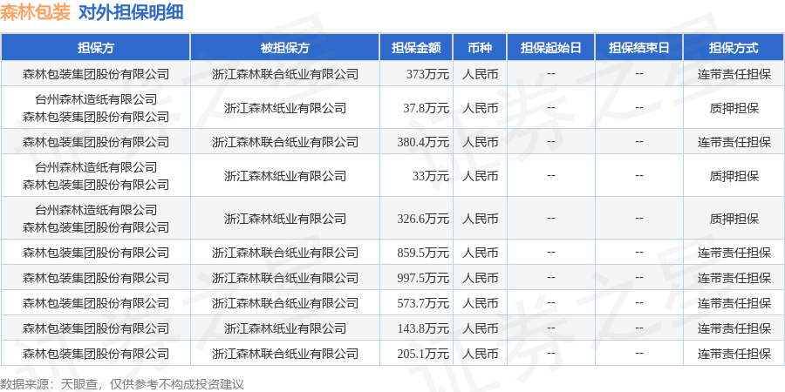Image resolution: width=785 pixels, height=392 pixels.
Task: Click 连带责任担保 in the 573.7万元 row
Action: (x=734, y=303)
